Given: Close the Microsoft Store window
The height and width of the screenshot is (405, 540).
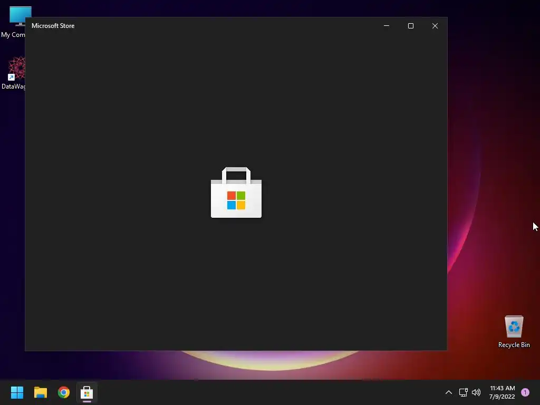Looking at the screenshot, I should click(435, 26).
